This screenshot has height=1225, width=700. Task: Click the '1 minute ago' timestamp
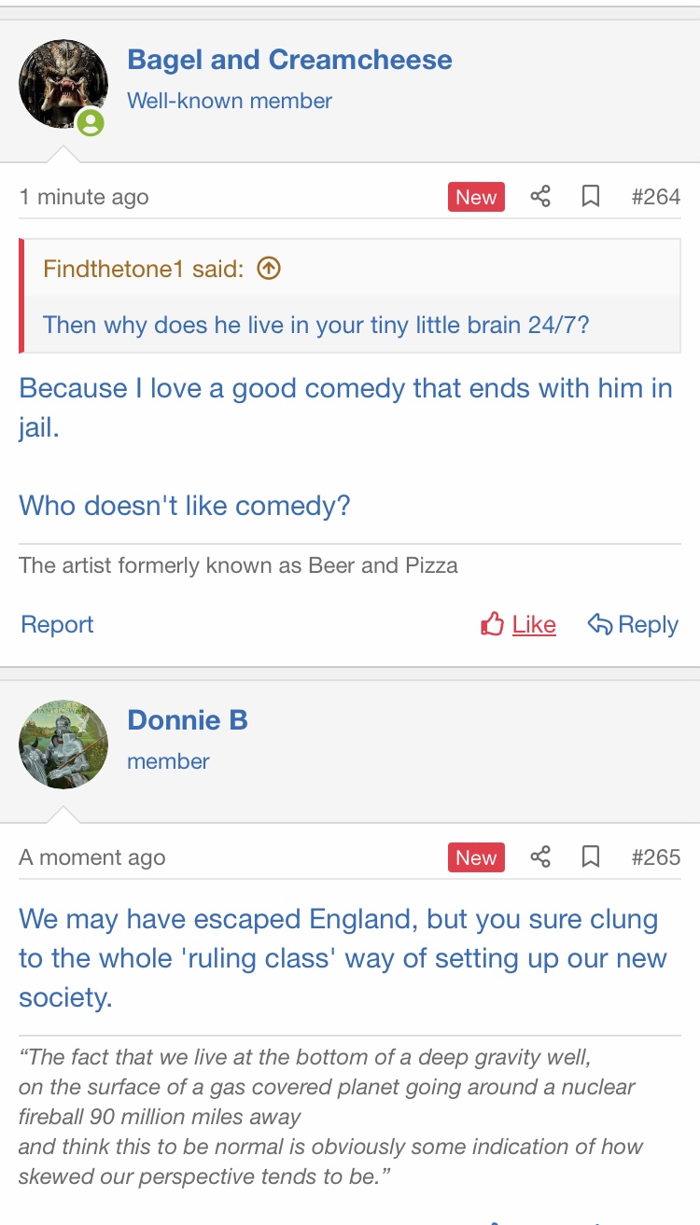tap(84, 197)
